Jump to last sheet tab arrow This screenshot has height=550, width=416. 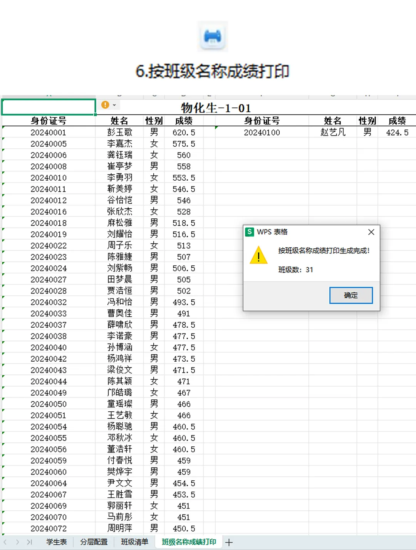[x=29, y=542]
